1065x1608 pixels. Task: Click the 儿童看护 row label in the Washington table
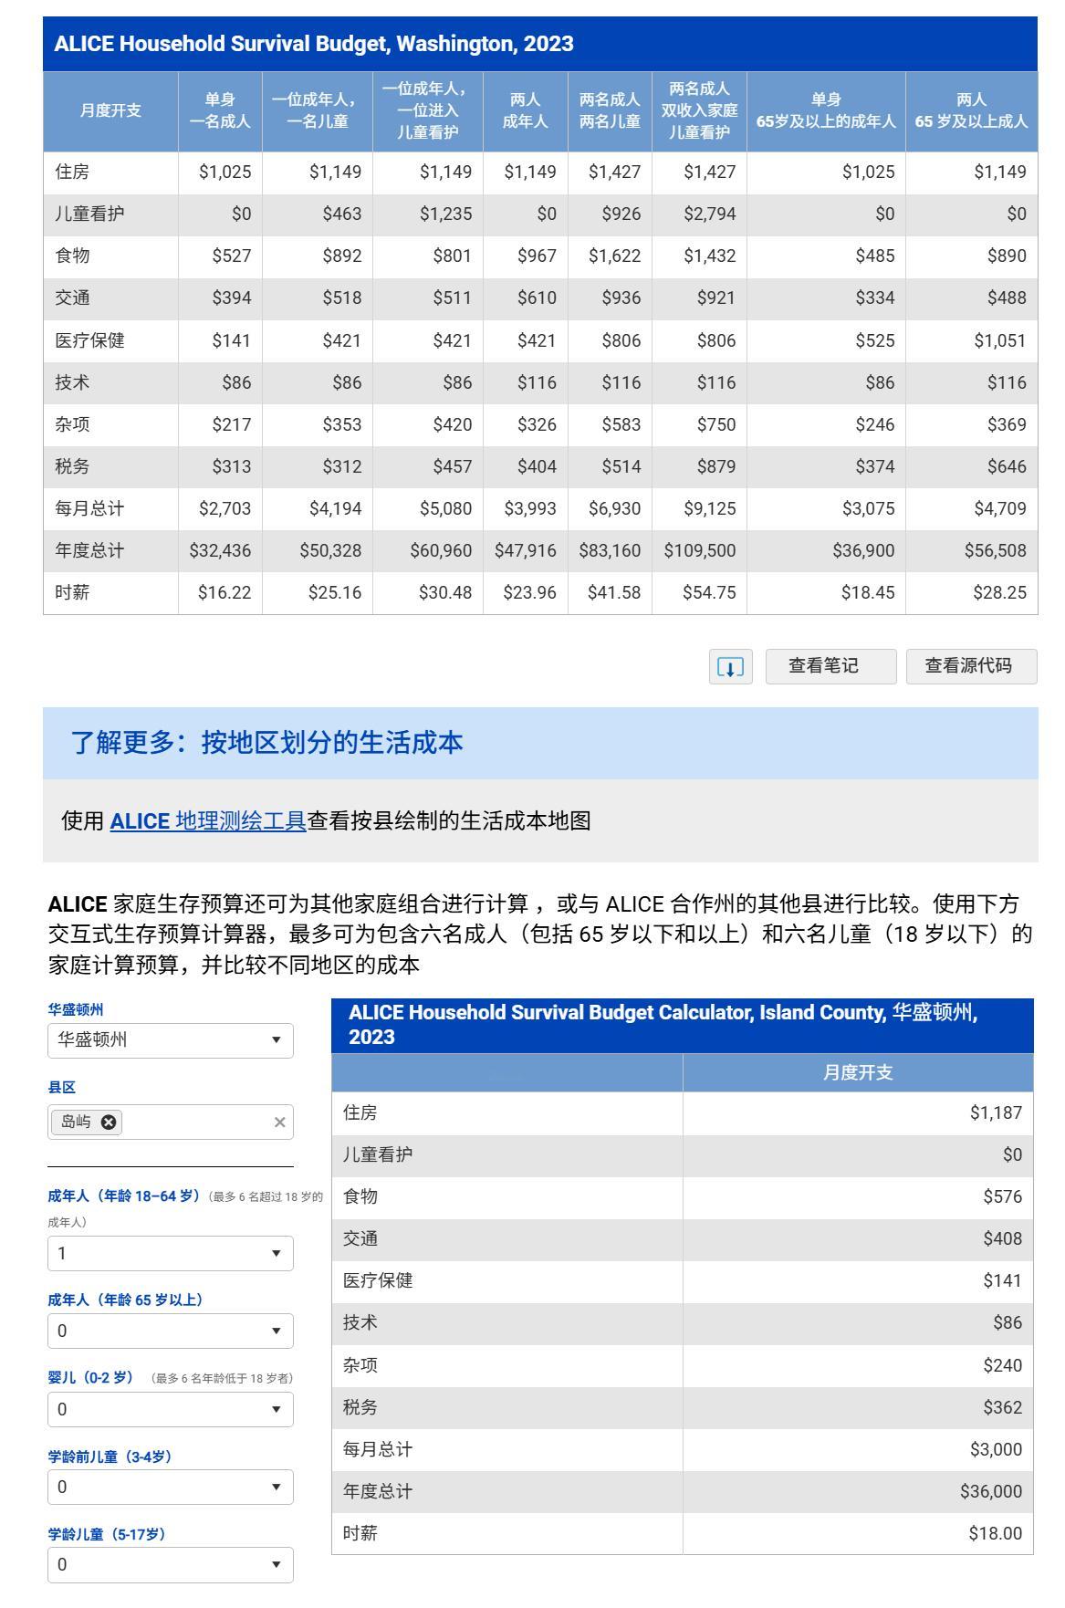coord(89,214)
